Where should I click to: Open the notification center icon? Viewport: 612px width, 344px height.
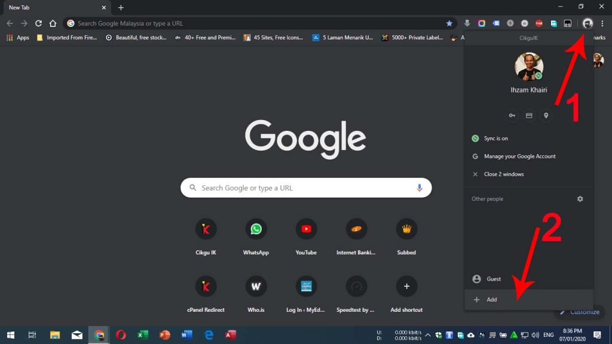point(597,334)
